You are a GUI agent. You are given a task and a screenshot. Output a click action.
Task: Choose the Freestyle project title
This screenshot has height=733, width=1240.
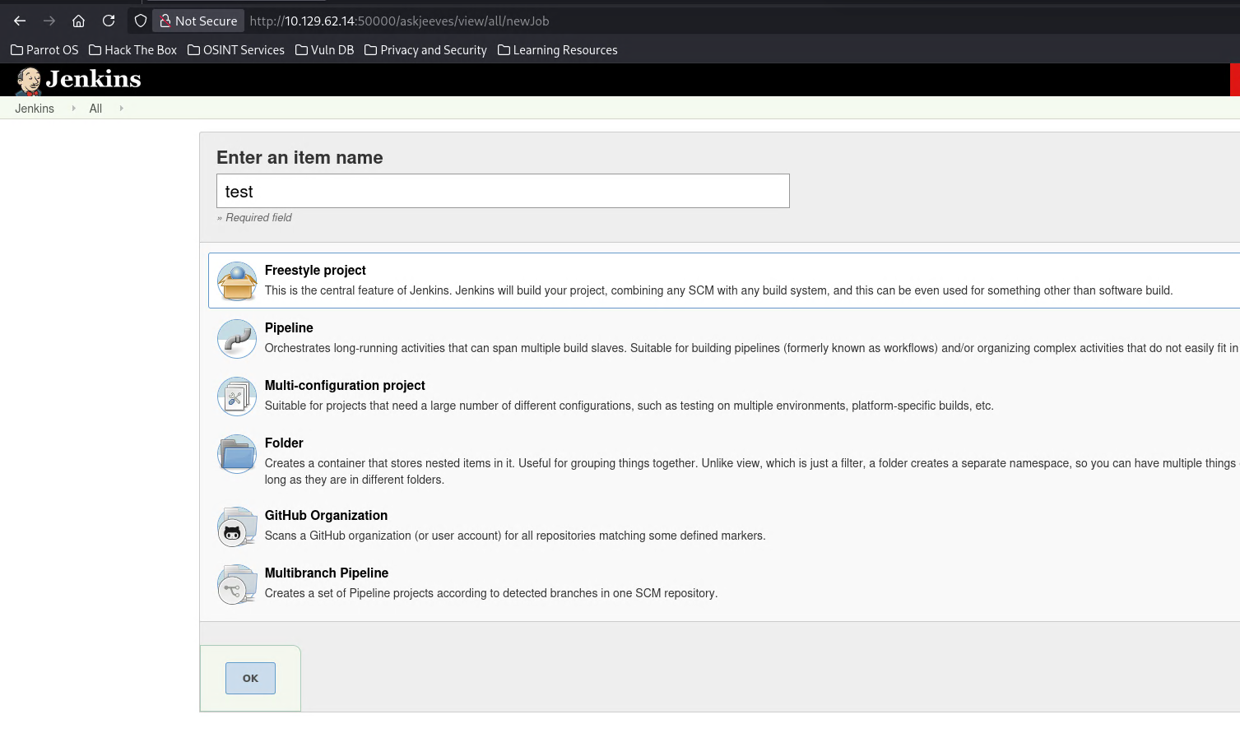coord(315,270)
